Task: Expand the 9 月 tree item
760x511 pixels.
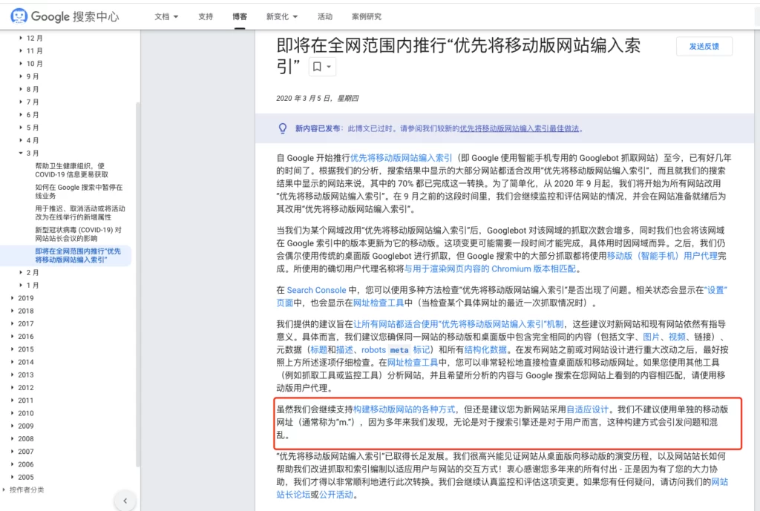Action: tap(30, 76)
